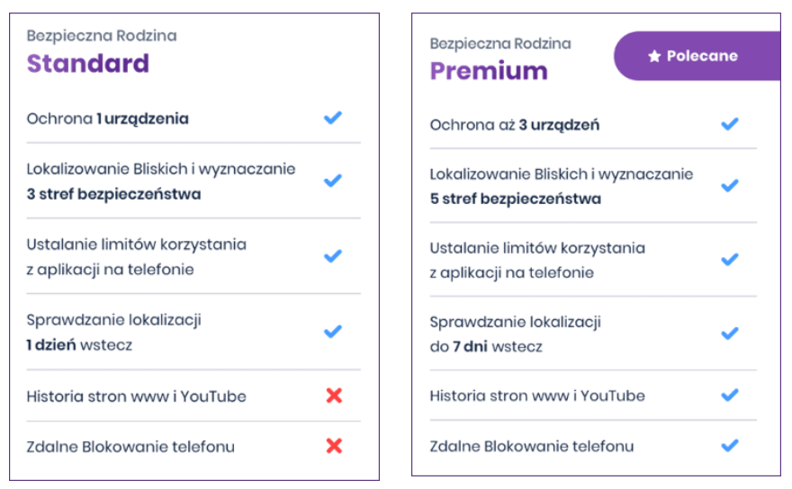Click the Polecane recommended badge

(x=697, y=56)
